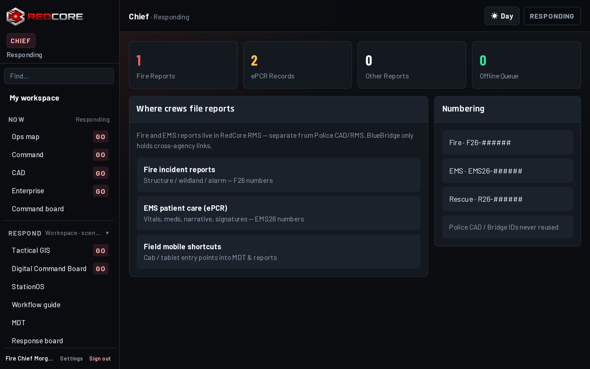Open Tactical GIS using GO badge
590x369 pixels.
click(x=101, y=250)
